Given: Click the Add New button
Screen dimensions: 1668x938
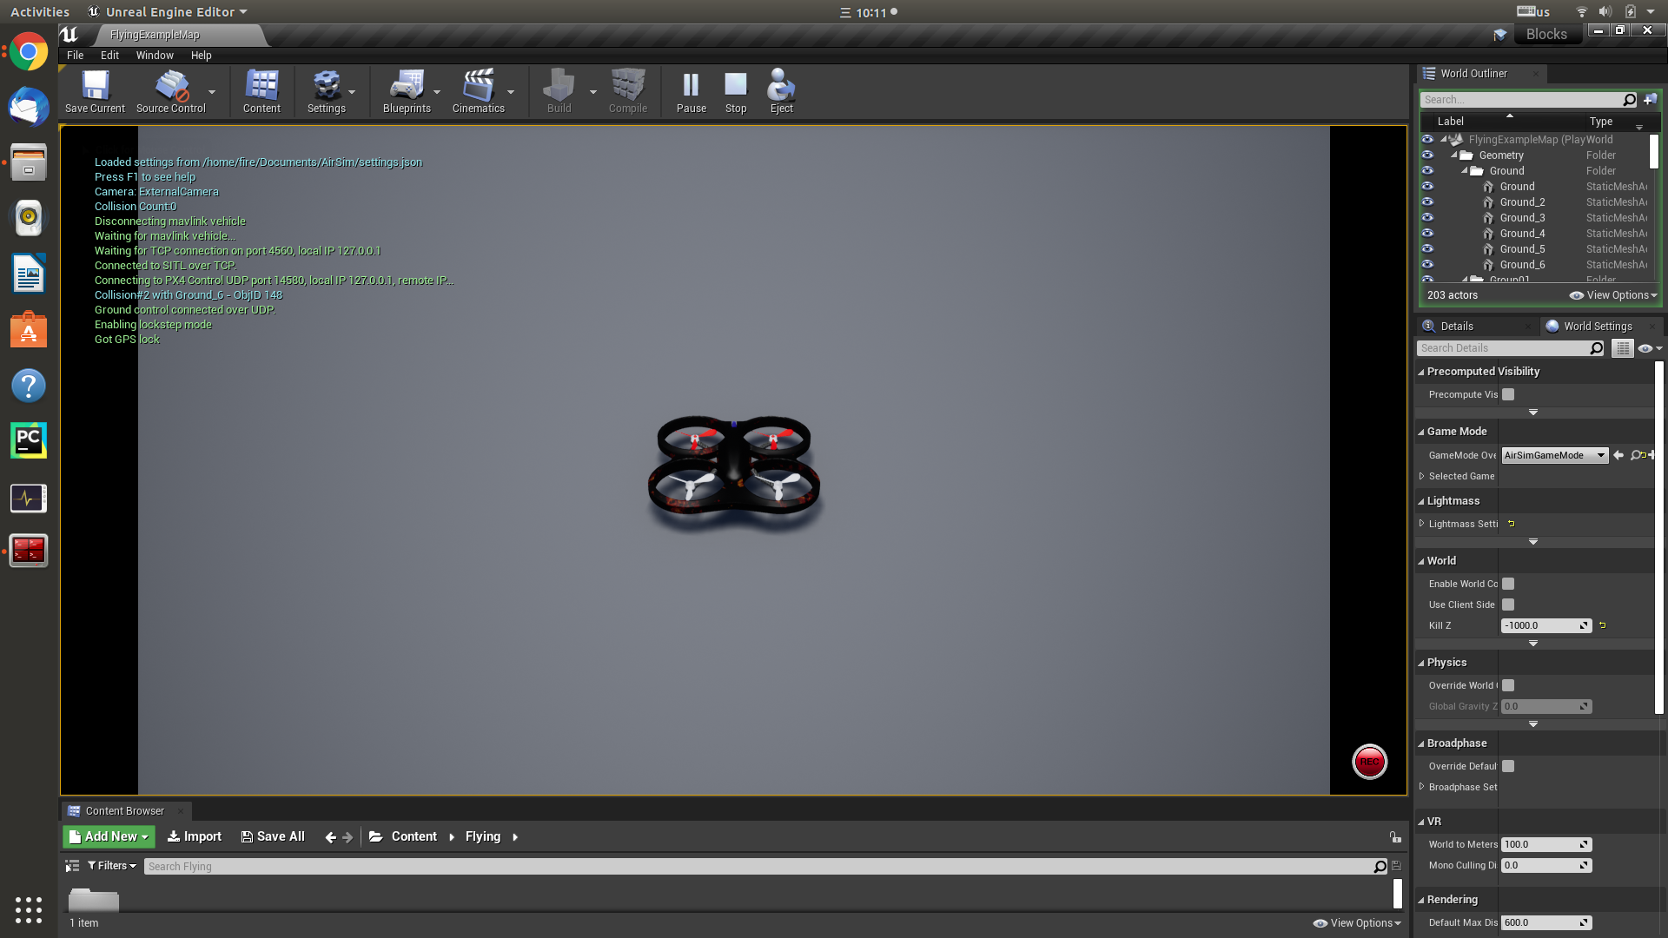Looking at the screenshot, I should tap(109, 836).
